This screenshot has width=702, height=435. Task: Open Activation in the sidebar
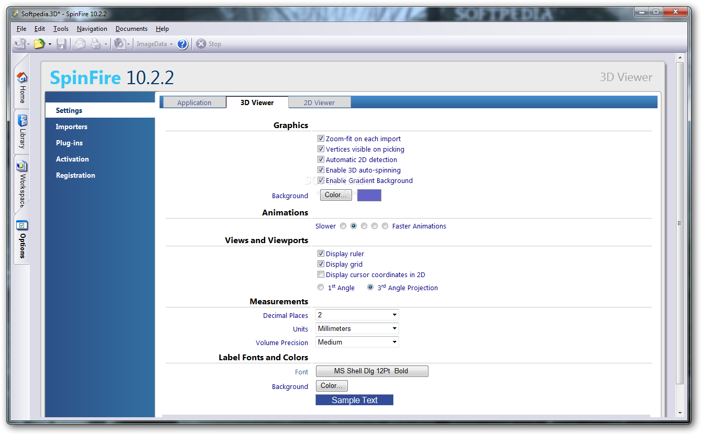(x=72, y=159)
